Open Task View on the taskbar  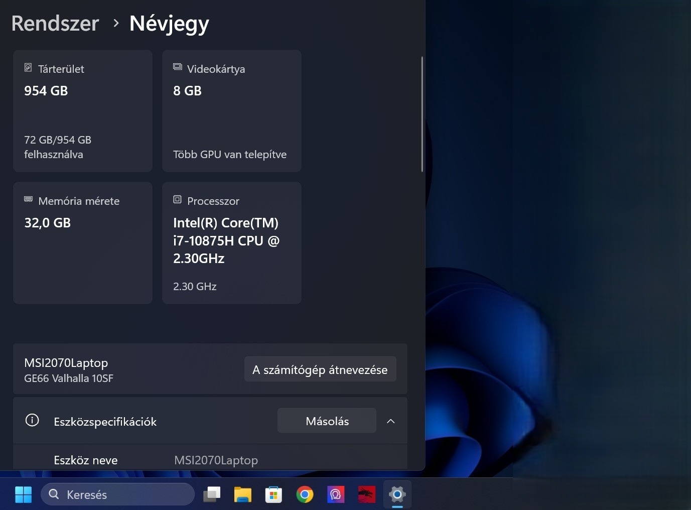(x=212, y=494)
